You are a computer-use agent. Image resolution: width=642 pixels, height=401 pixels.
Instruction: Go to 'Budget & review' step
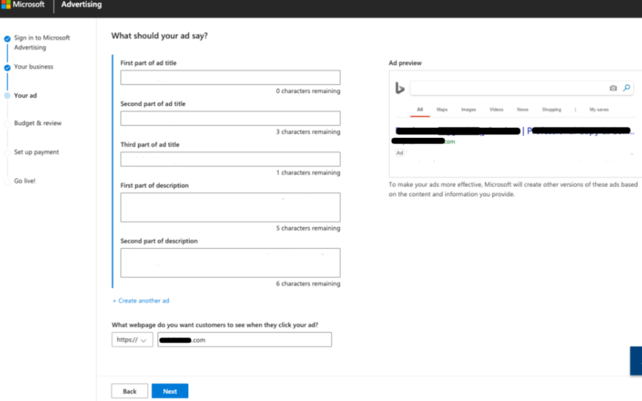(x=38, y=124)
